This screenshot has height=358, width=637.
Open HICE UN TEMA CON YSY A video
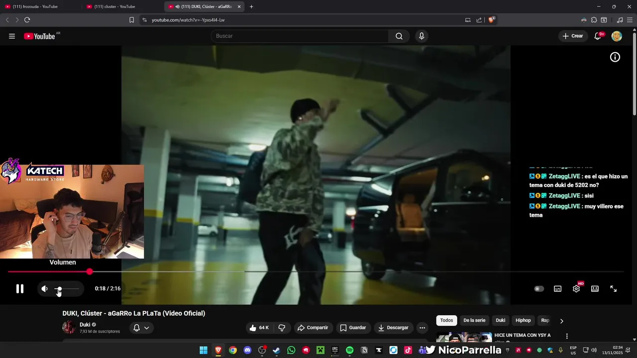point(523,335)
